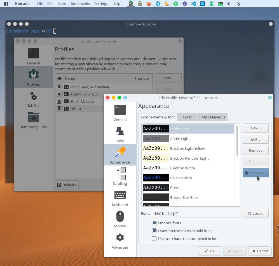Screen dimensions: 279x266
Task: Toggle visibility checkbox for Aritim-Light_DEV profile
Action: [x=59, y=94]
